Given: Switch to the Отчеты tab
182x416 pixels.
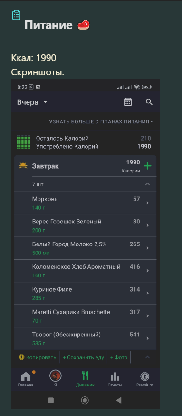Looking at the screenshot, I should point(115,379).
